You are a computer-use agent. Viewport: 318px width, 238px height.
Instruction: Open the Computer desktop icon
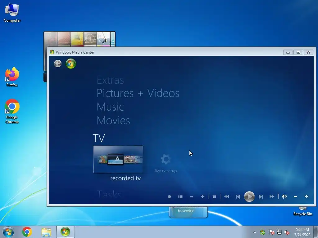pos(12,13)
